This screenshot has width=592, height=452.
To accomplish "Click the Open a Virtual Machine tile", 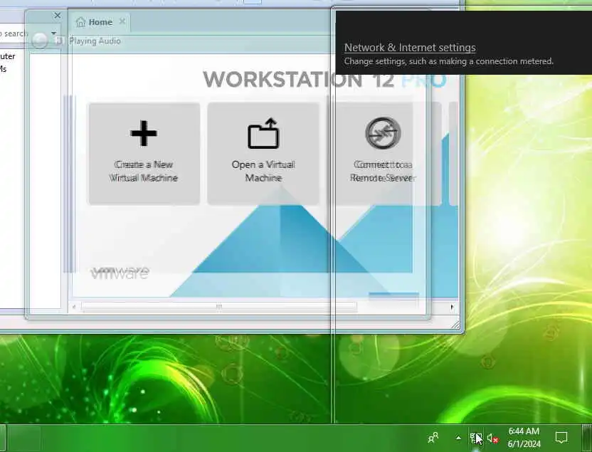I will 263,154.
